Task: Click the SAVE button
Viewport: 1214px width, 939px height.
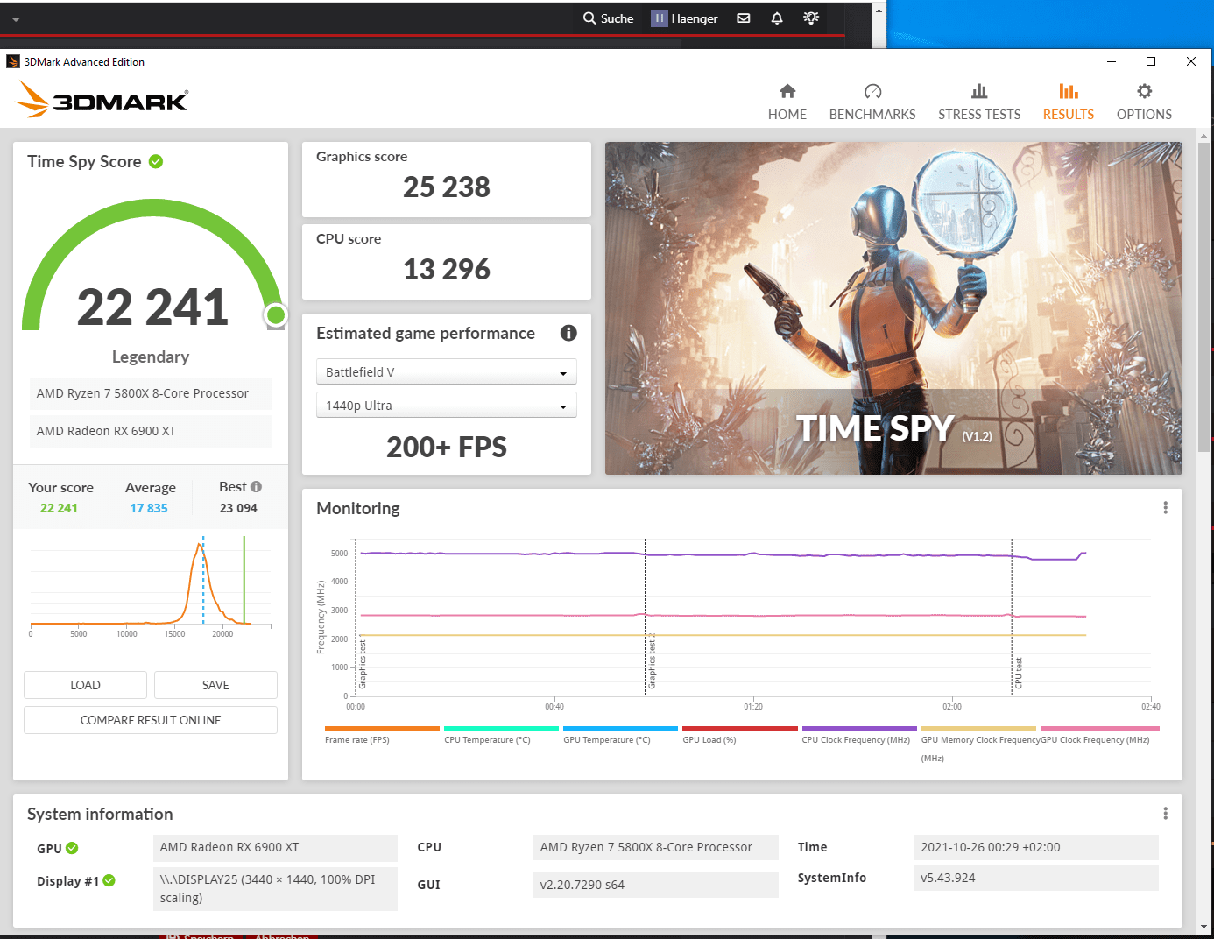Action: coord(215,685)
